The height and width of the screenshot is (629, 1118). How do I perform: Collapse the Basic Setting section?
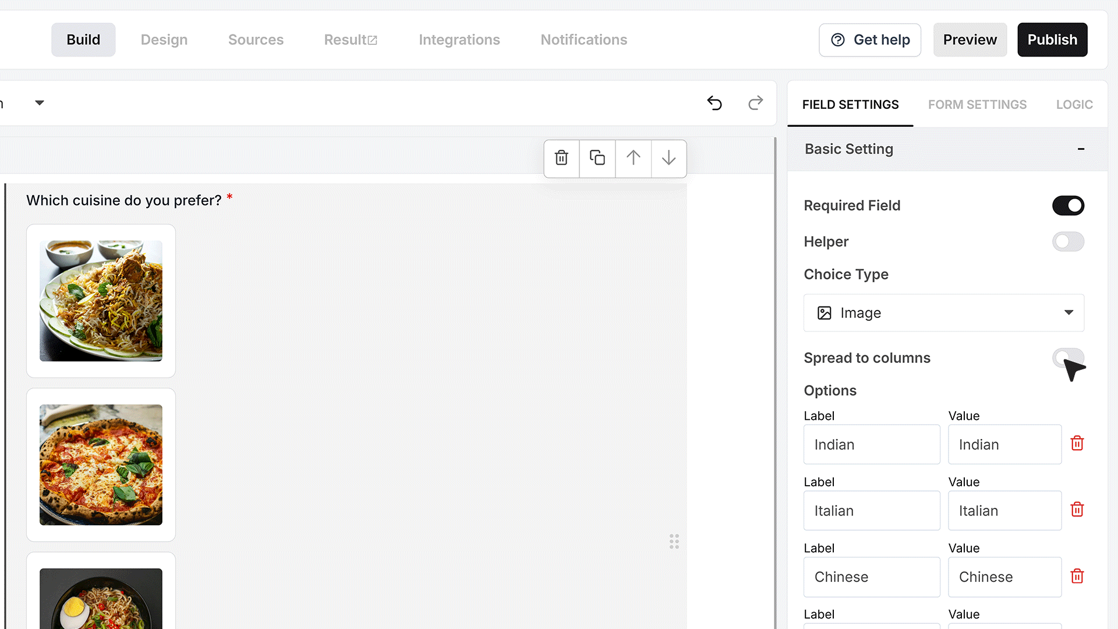1081,149
